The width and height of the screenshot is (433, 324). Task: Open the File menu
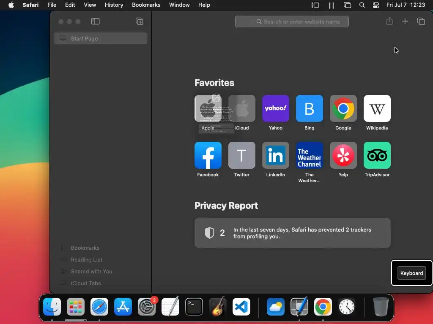52,5
